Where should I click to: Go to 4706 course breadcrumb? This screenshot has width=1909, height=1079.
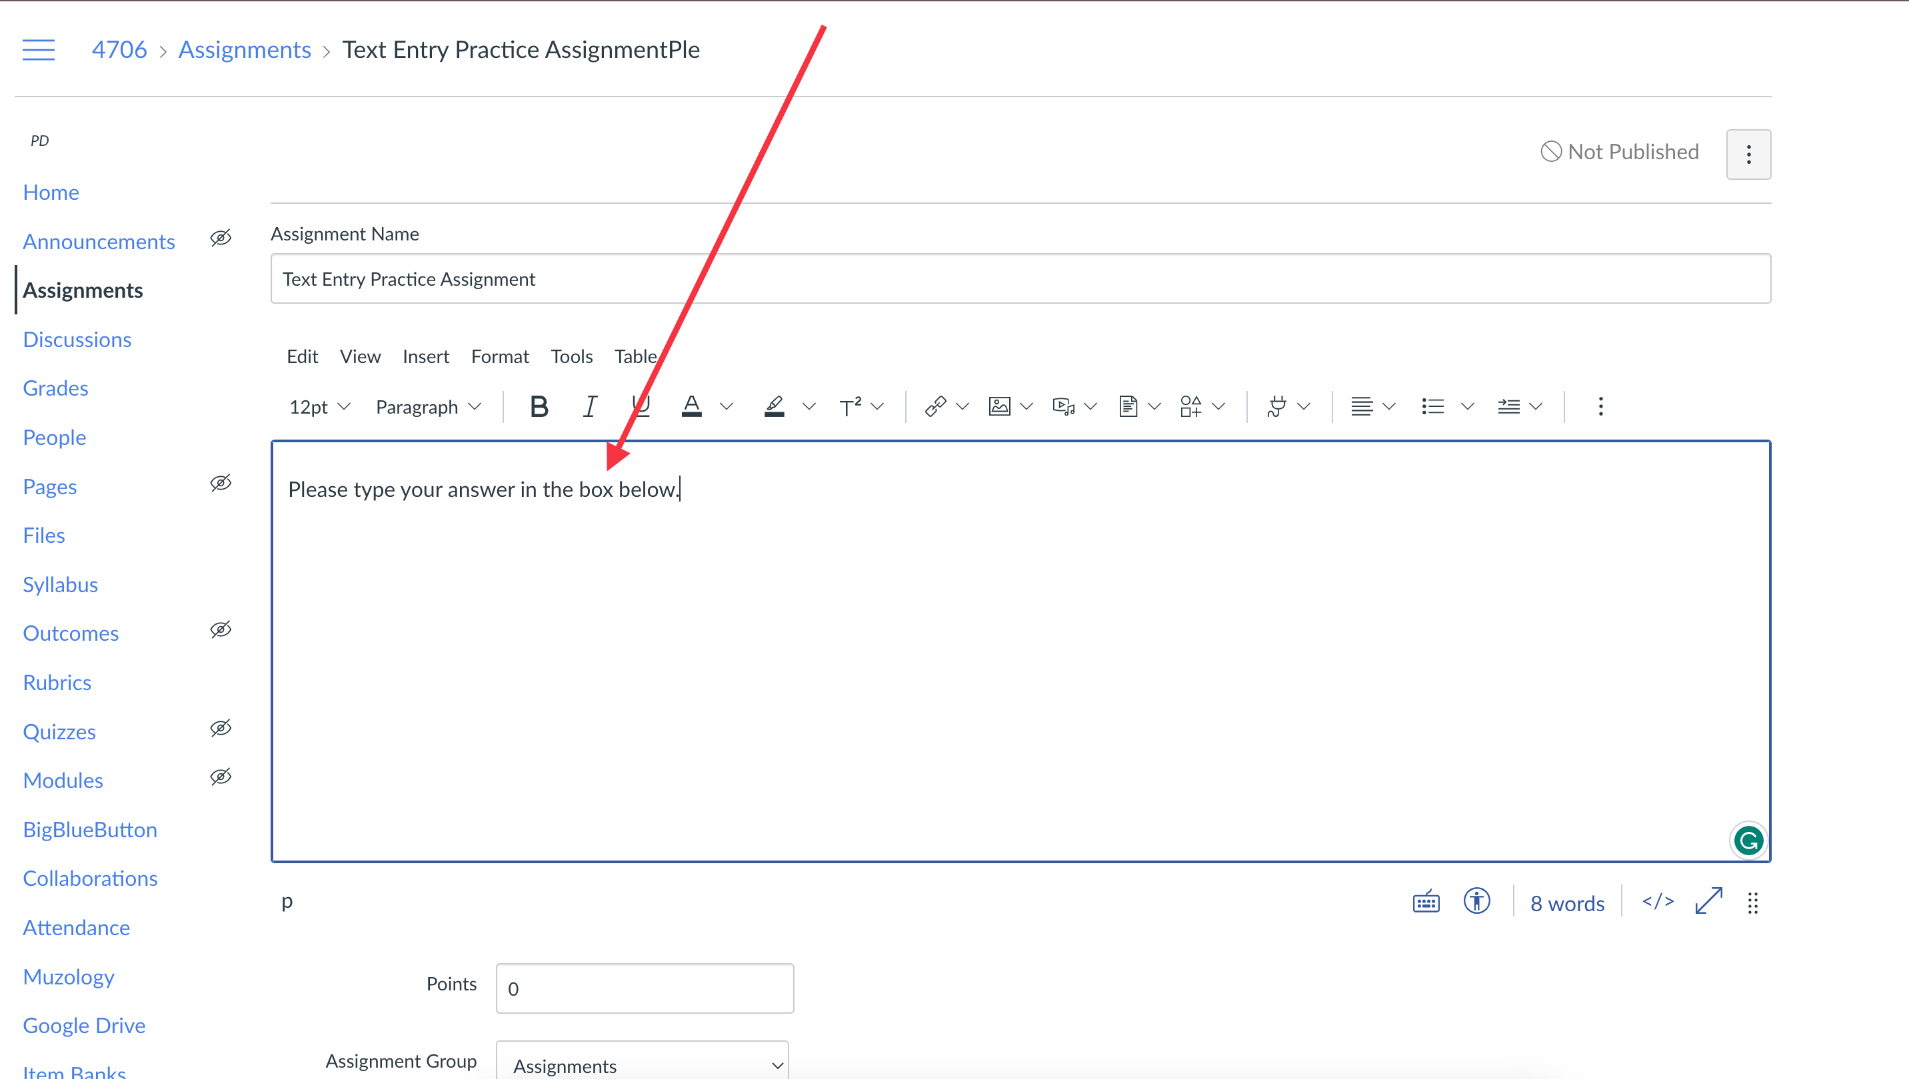pyautogui.click(x=119, y=50)
